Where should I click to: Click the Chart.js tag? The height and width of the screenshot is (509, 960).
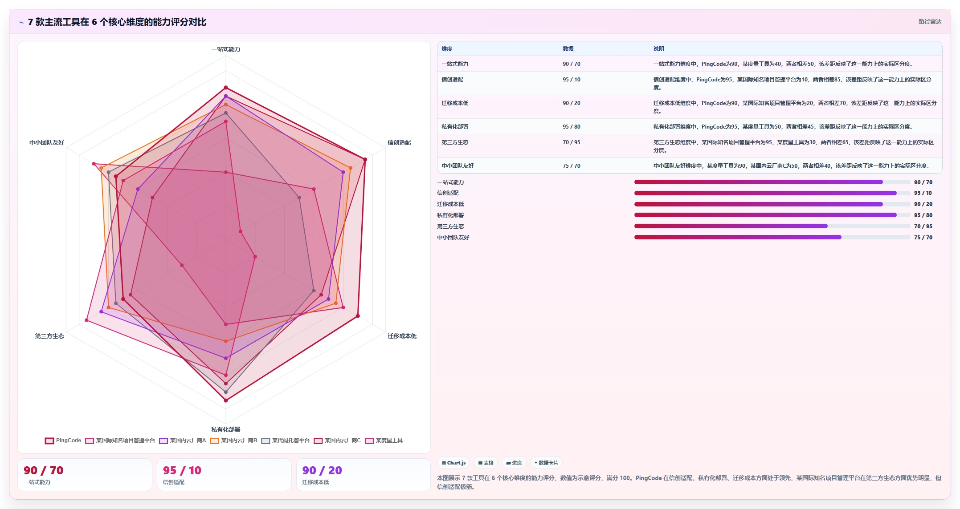coord(453,463)
